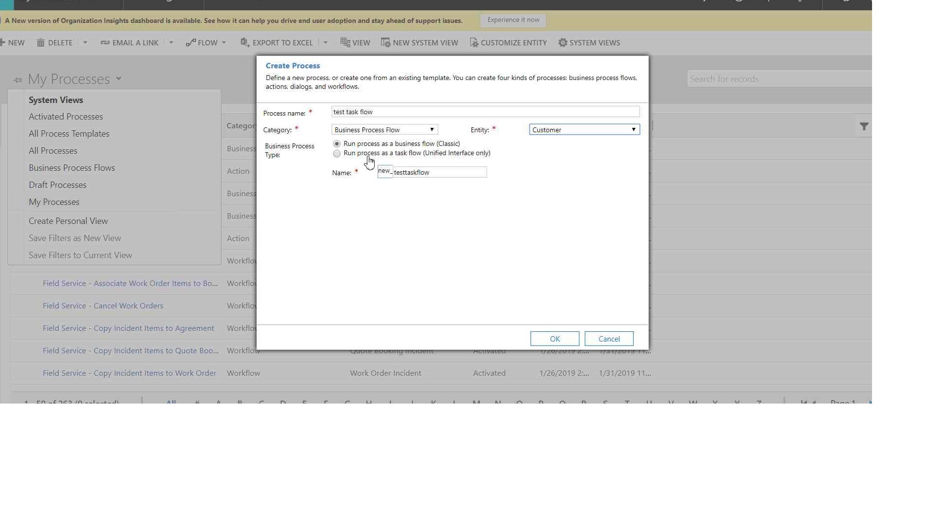Click the System Views gear icon
Viewport: 938px width, 527px height.
tap(563, 43)
